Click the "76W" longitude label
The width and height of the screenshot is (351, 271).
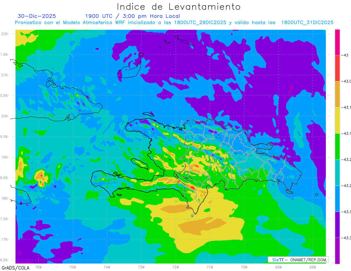[38, 267]
